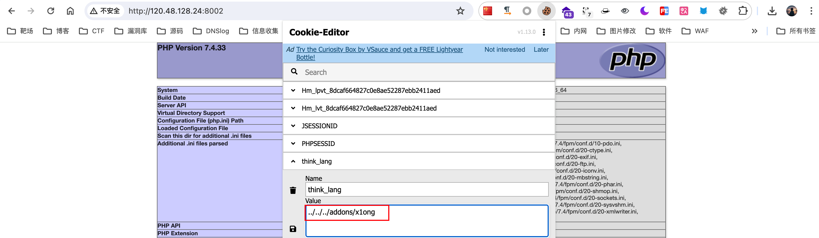The width and height of the screenshot is (819, 238).
Task: Show more hidden bookmarks chevron
Action: 754,31
